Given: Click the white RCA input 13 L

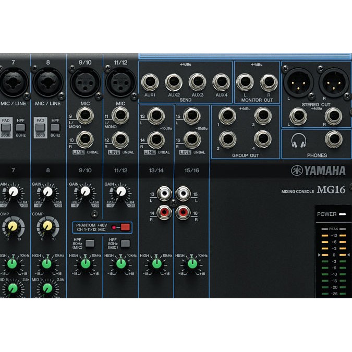Looking at the screenshot, I should [x=164, y=193].
